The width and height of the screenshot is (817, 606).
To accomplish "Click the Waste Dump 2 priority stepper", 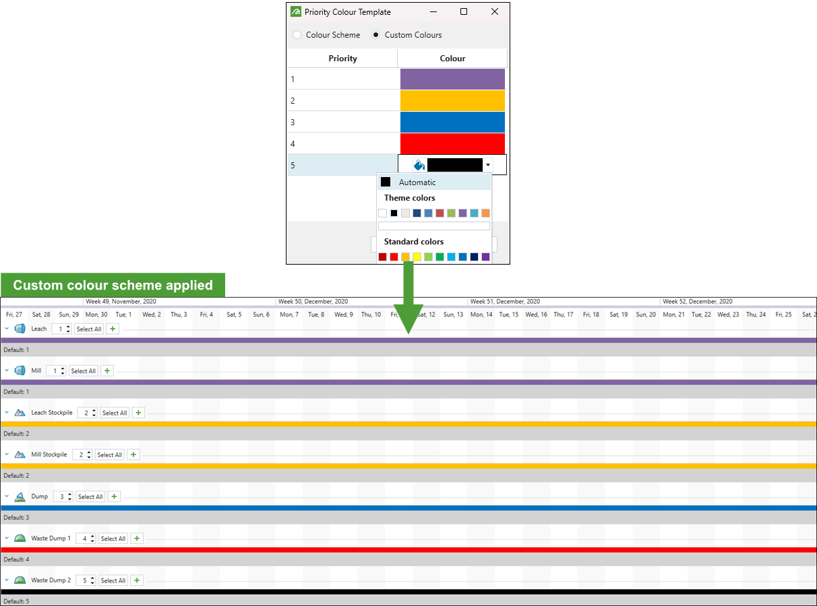I will (x=86, y=580).
